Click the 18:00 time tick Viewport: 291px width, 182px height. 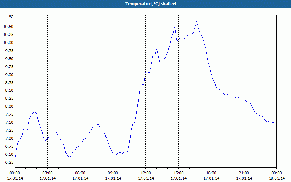click(211, 173)
